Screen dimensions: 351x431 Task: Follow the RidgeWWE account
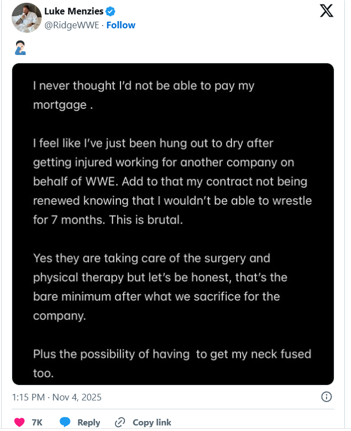(x=121, y=25)
